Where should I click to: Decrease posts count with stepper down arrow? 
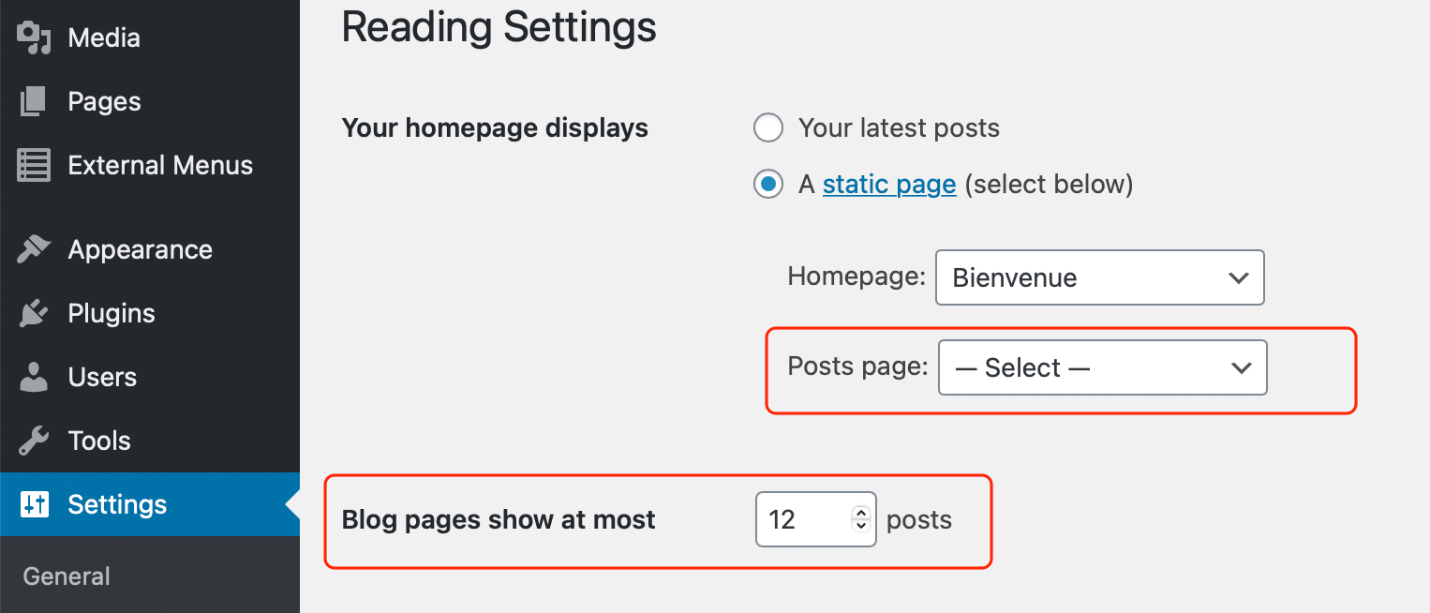click(x=861, y=526)
